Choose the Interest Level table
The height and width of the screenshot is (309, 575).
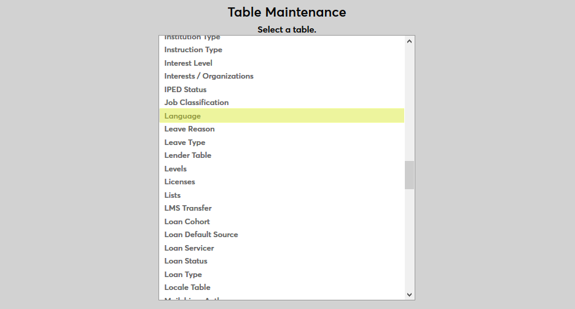tap(188, 63)
